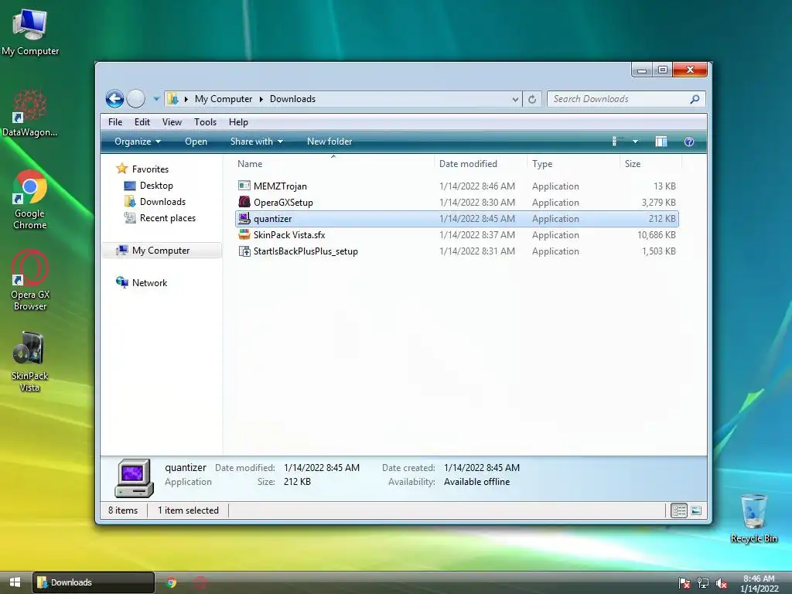The height and width of the screenshot is (594, 792).
Task: Click the Recycle Bin desktop icon
Action: point(753,518)
